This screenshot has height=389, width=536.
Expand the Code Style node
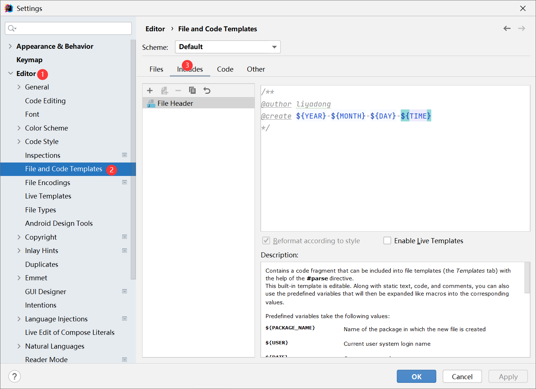coord(19,141)
